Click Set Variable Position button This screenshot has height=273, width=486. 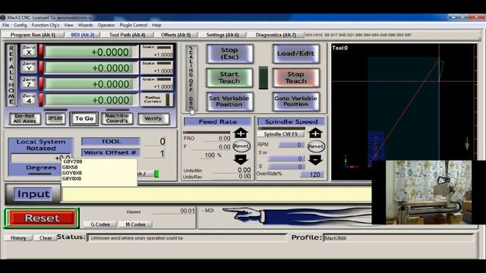tap(229, 102)
